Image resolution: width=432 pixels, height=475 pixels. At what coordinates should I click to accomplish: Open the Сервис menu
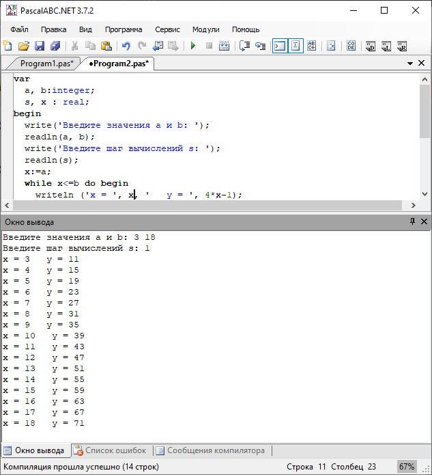167,29
